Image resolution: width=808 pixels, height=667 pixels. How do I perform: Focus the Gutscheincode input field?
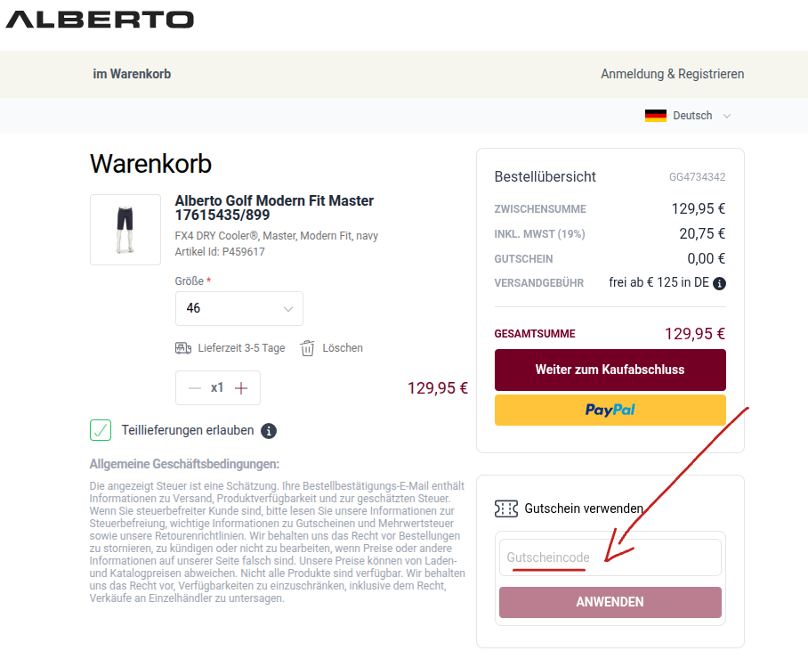[x=610, y=557]
